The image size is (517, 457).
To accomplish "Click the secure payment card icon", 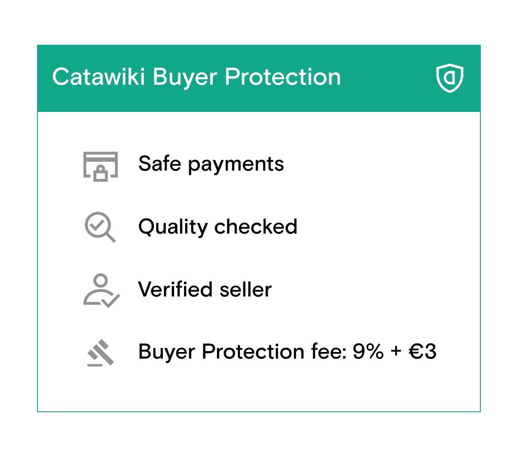I will click(100, 166).
